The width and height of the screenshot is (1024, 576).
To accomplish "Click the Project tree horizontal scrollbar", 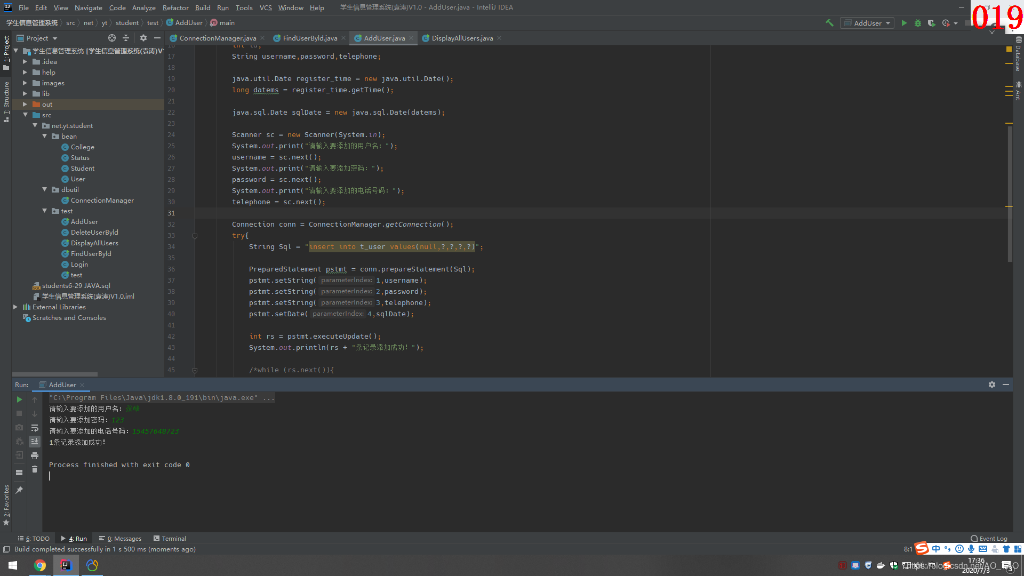I will tap(55, 374).
